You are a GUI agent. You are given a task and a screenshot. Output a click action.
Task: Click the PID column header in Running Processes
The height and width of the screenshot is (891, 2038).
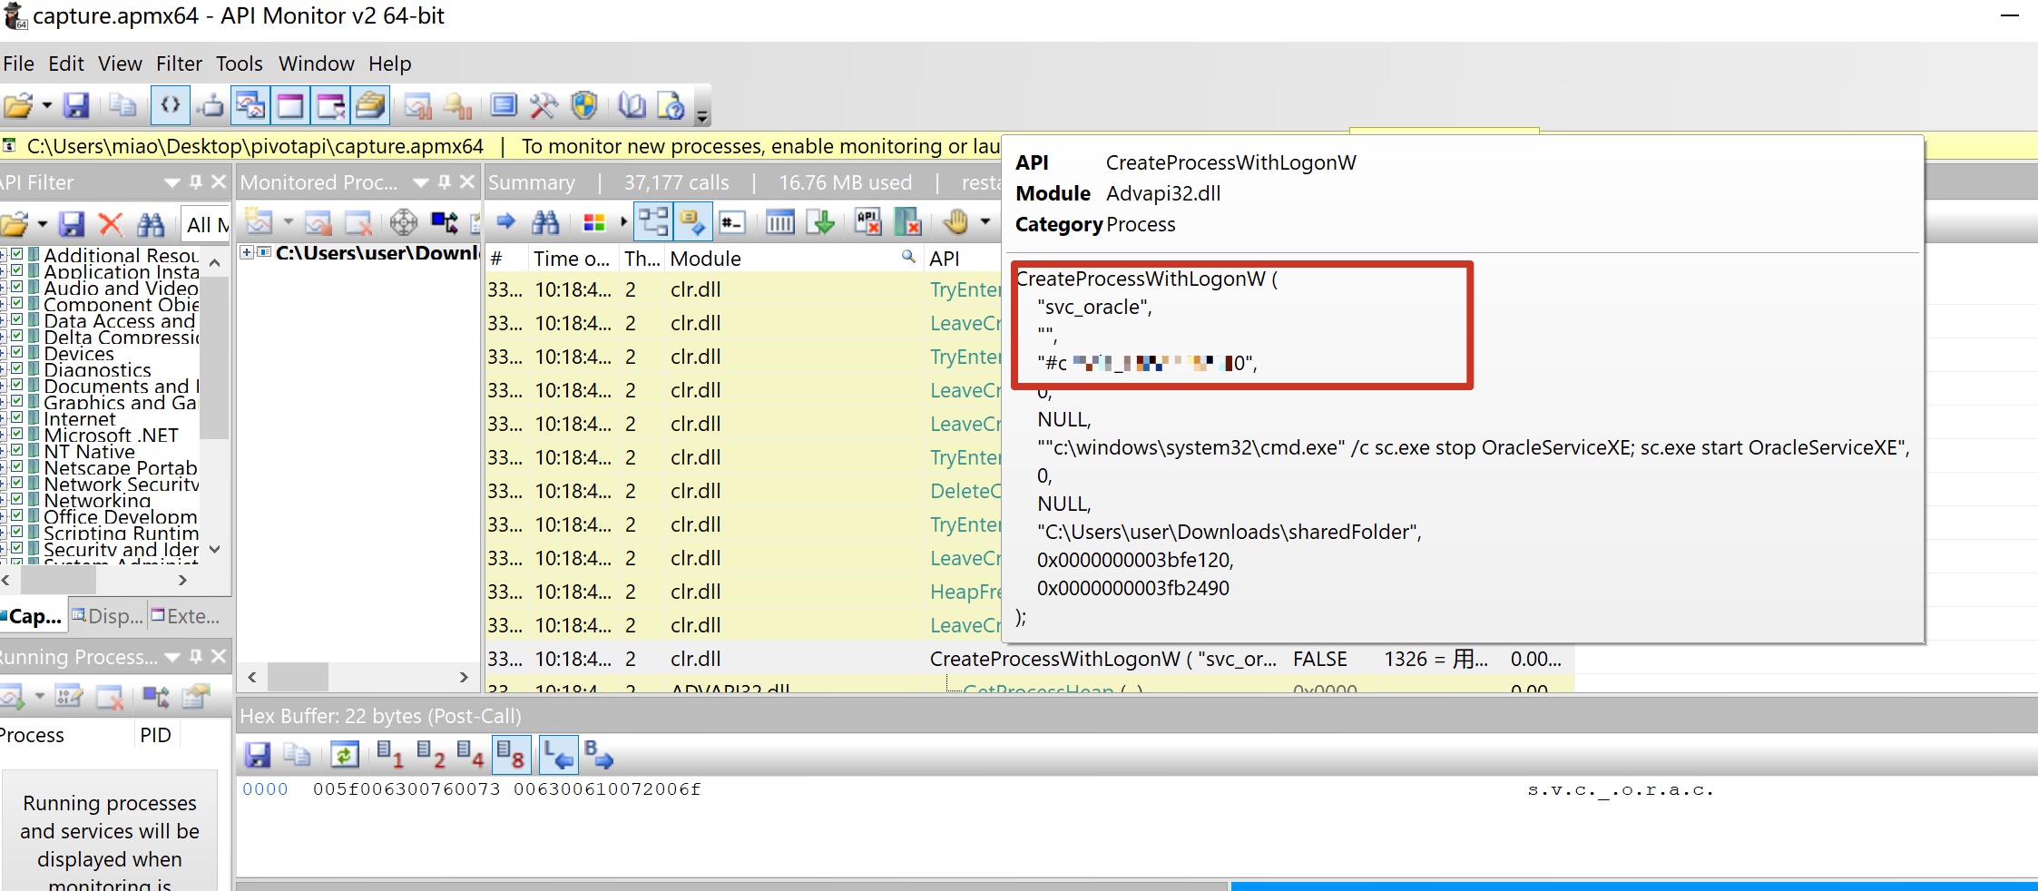[x=155, y=735]
